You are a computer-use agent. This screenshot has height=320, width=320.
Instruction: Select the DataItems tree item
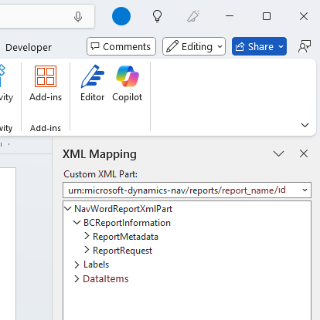coord(106,278)
